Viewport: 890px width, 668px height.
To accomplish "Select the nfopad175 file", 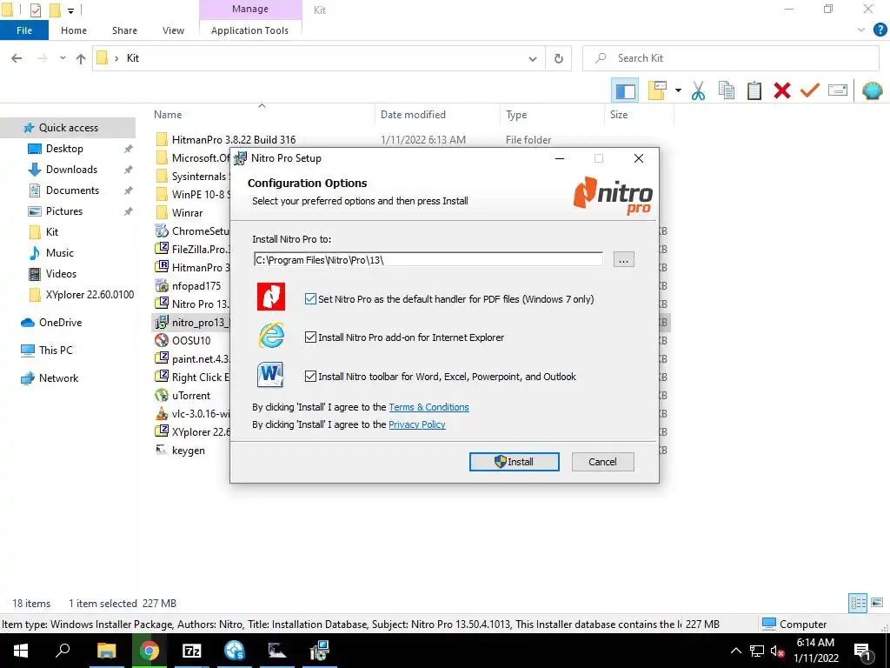I will pos(196,285).
